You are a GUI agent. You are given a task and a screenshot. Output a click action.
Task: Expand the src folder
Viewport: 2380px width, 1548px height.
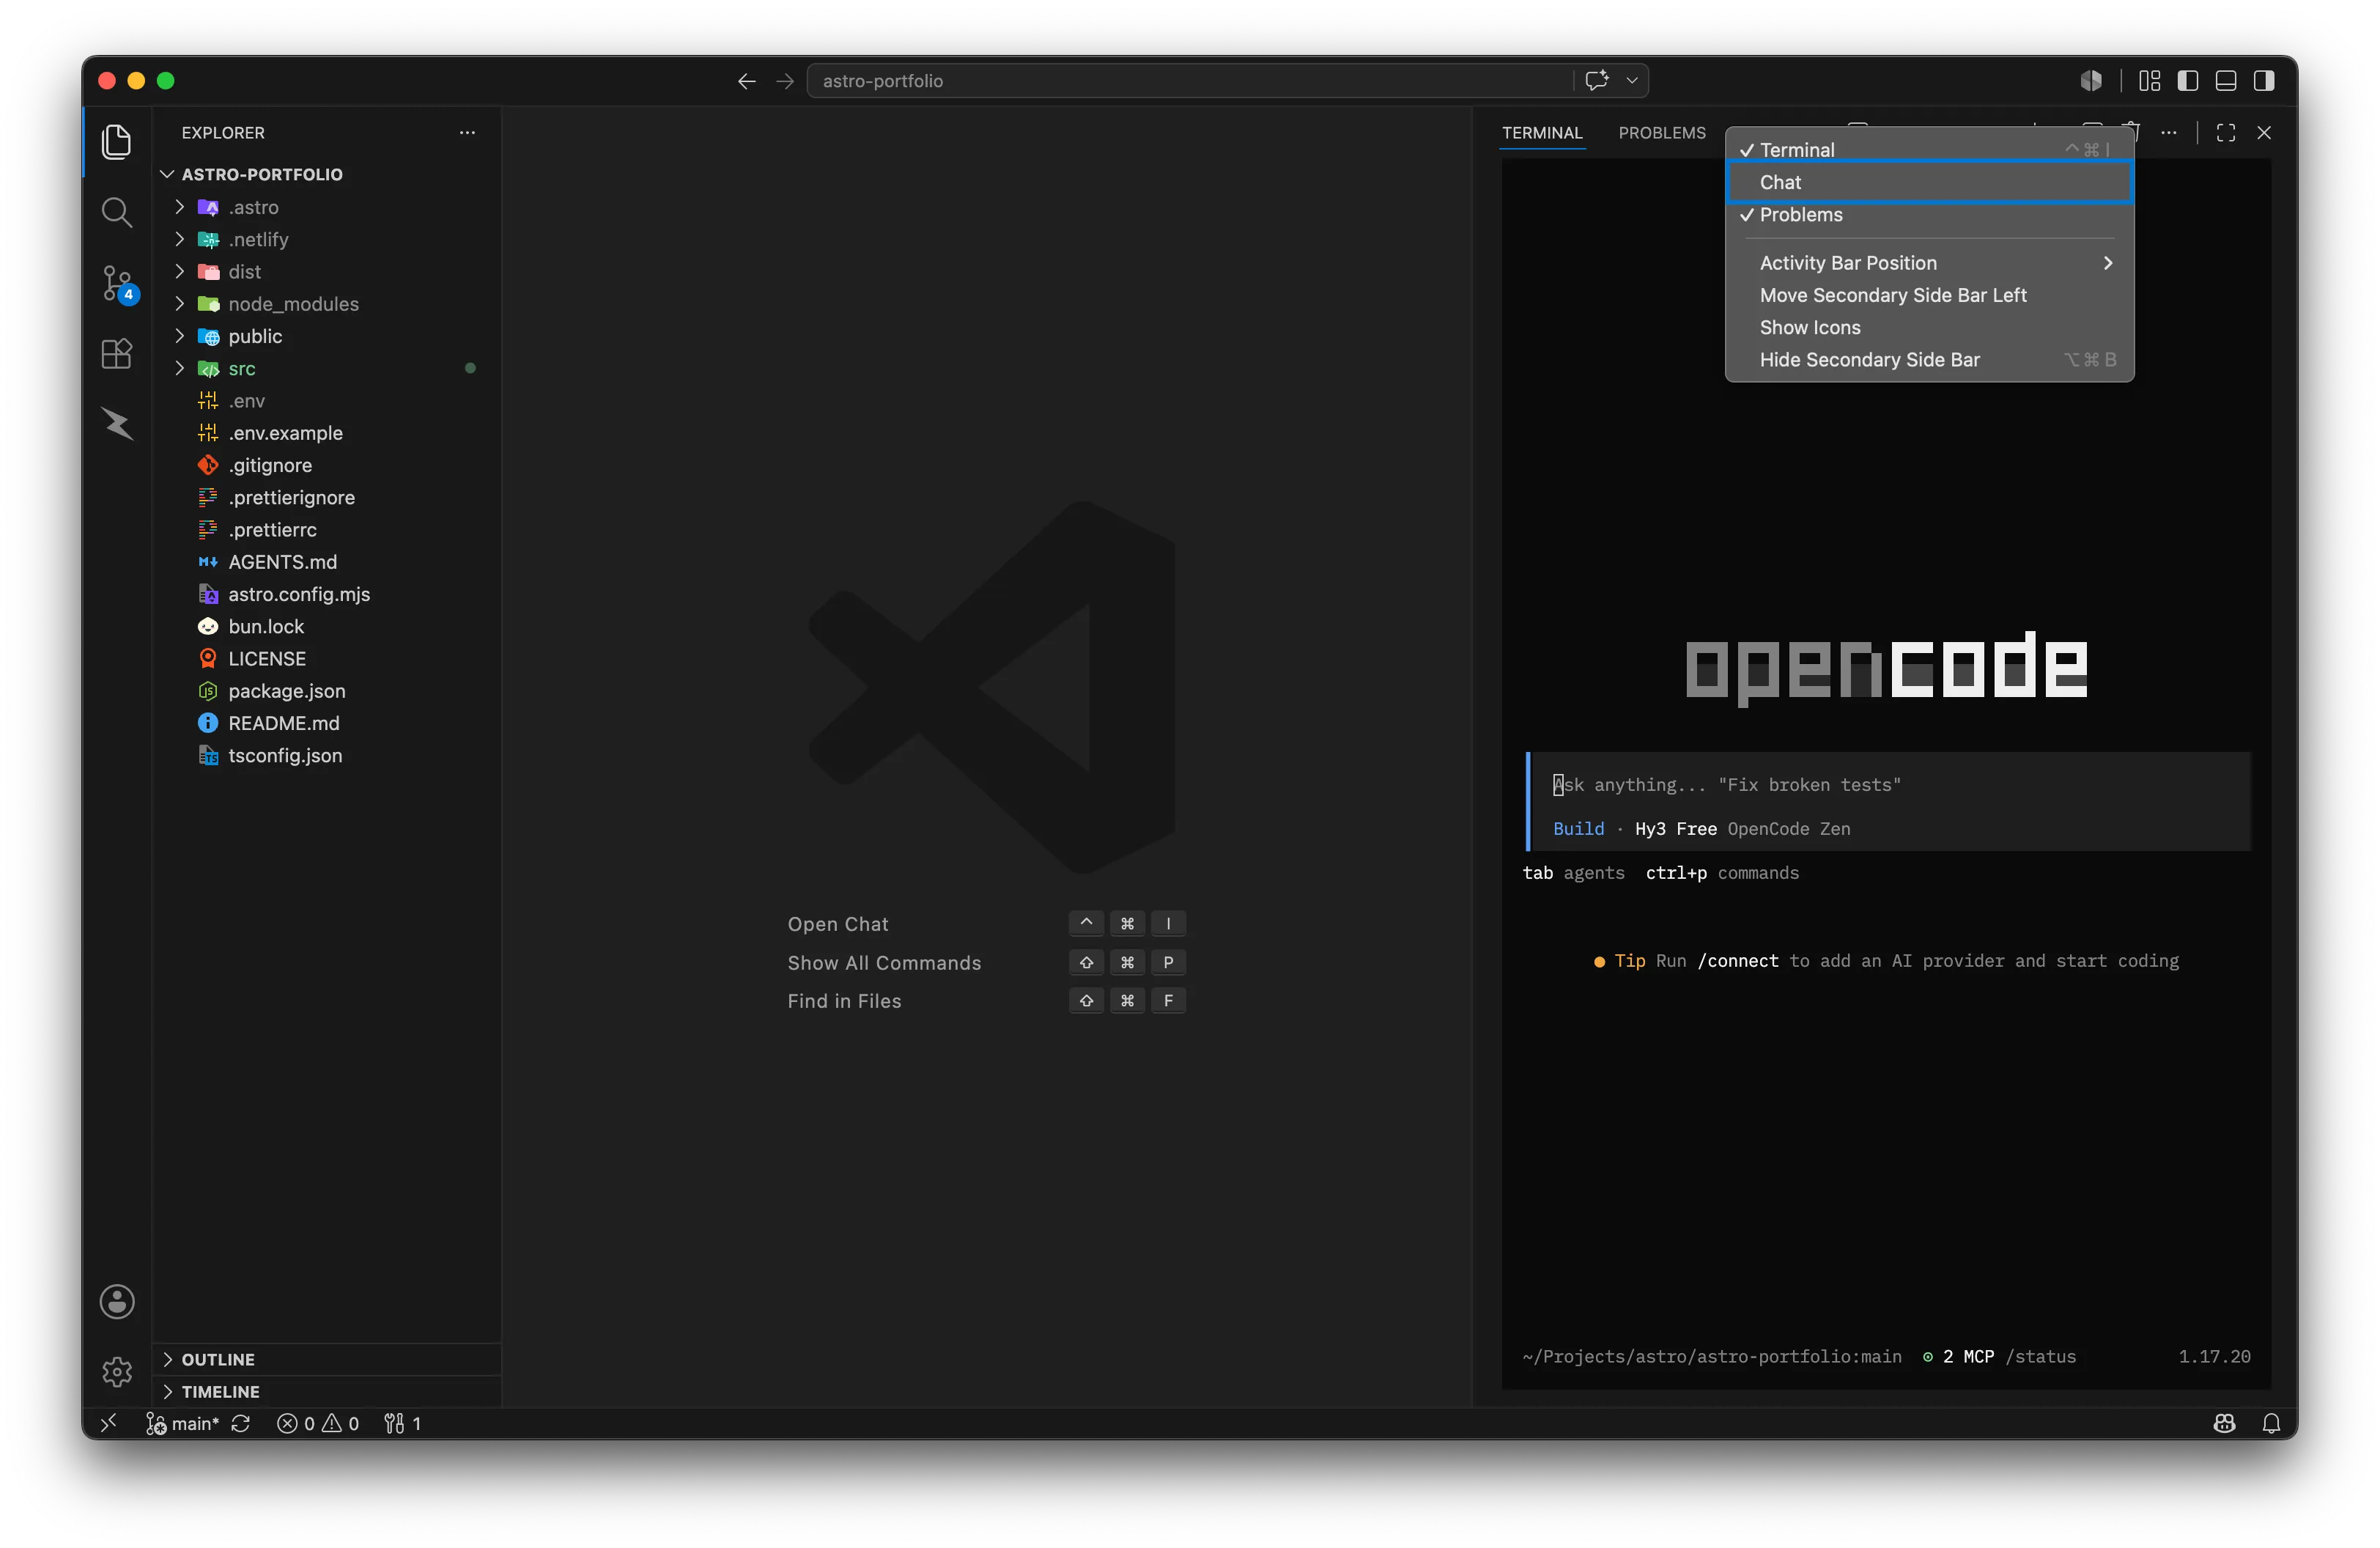[327, 368]
